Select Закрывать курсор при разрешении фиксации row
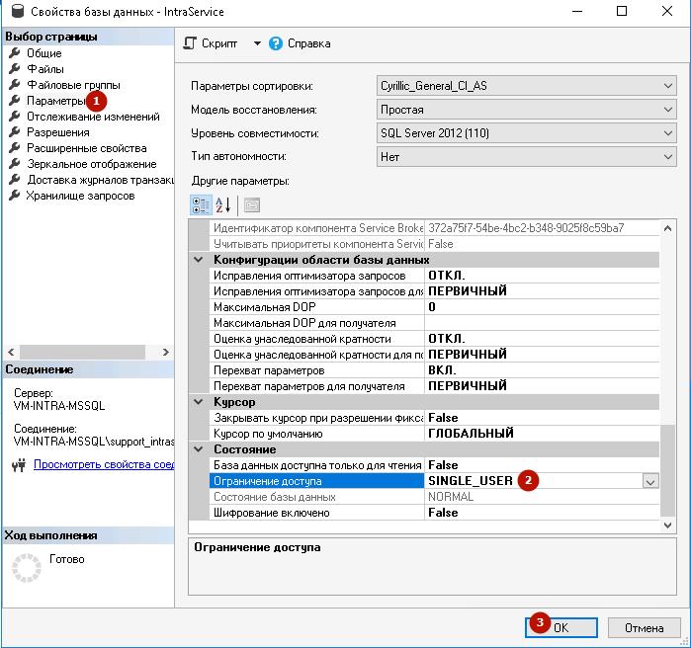This screenshot has height=648, width=691. click(434, 418)
